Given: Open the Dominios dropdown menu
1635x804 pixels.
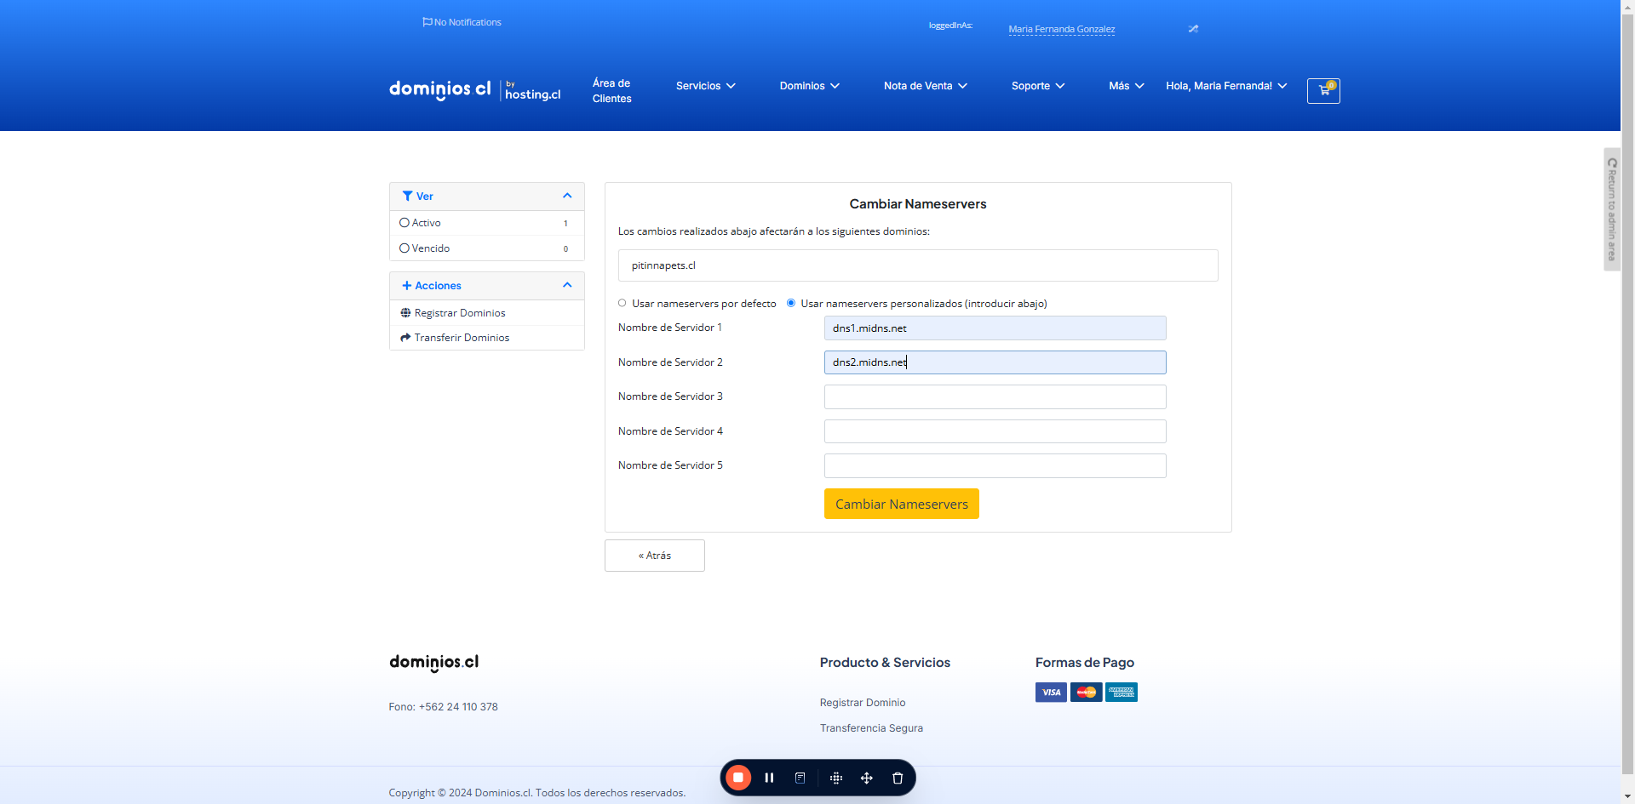Looking at the screenshot, I should (810, 86).
